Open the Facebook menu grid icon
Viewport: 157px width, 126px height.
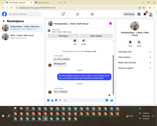pyautogui.click(x=139, y=14)
